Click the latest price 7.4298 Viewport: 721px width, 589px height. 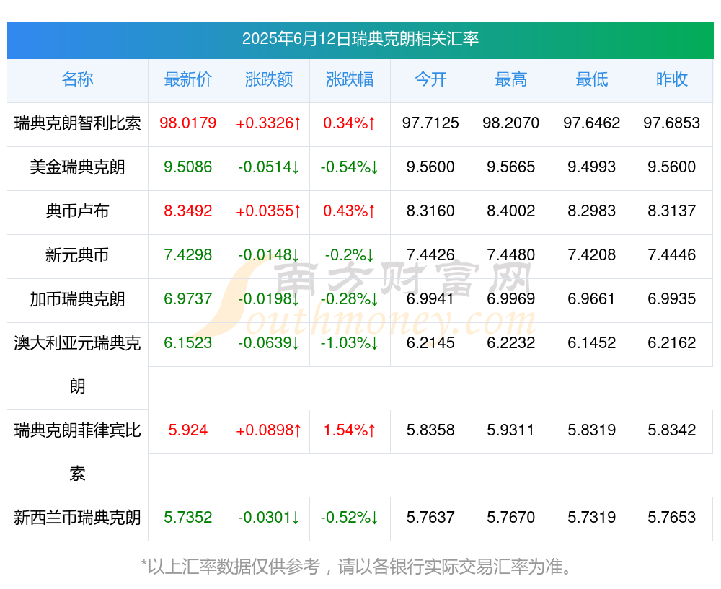[x=188, y=254]
